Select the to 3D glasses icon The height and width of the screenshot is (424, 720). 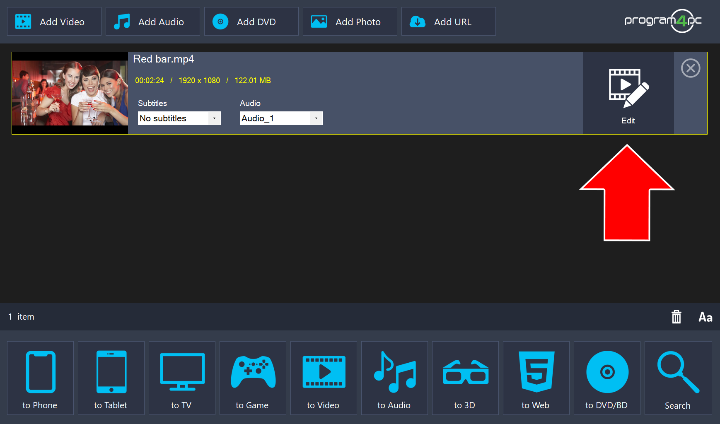pyautogui.click(x=465, y=378)
